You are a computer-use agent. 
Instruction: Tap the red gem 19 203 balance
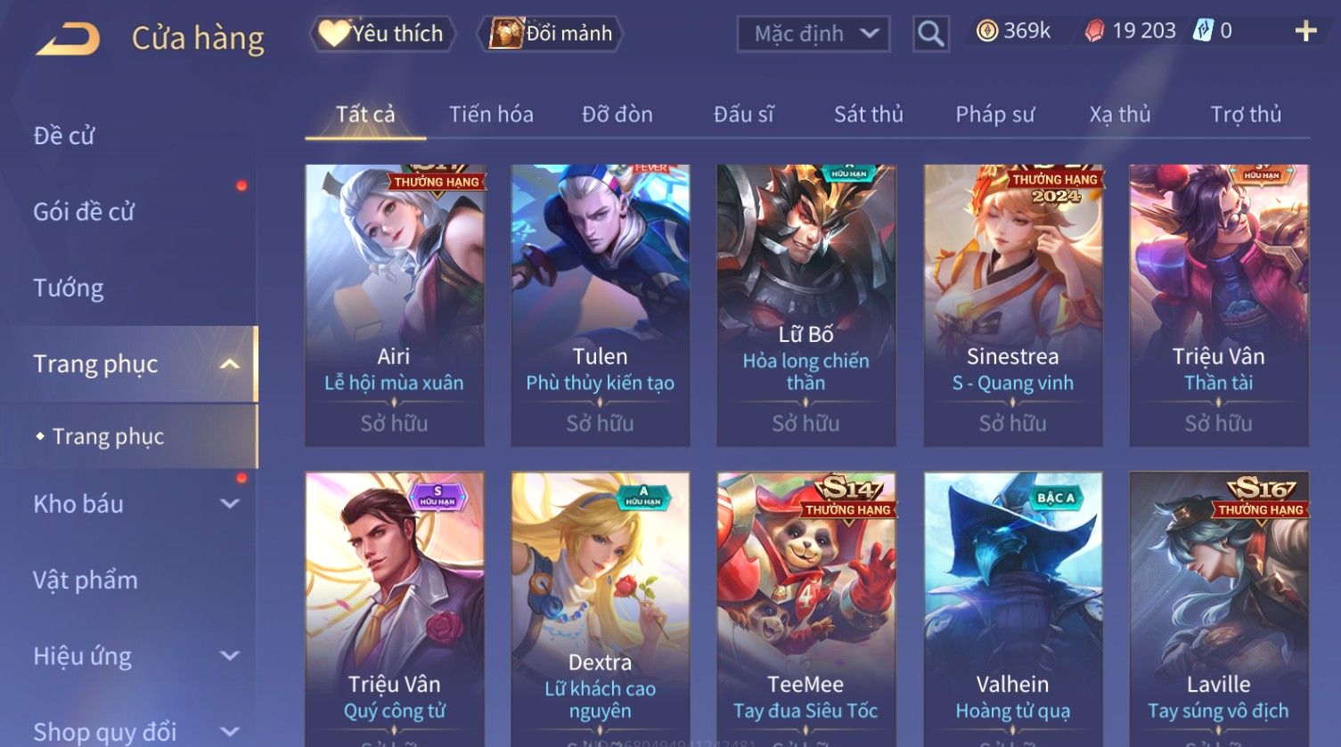[1130, 31]
